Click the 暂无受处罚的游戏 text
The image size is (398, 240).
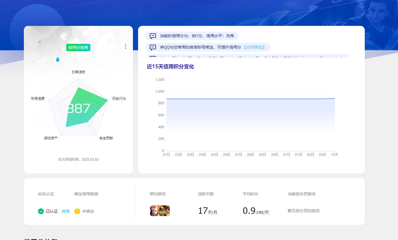(304, 211)
